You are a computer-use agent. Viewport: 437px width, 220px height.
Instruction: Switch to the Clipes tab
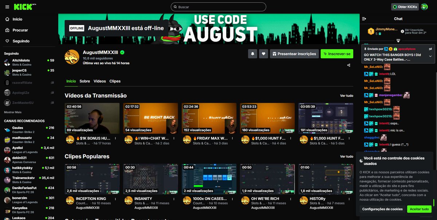(x=115, y=81)
